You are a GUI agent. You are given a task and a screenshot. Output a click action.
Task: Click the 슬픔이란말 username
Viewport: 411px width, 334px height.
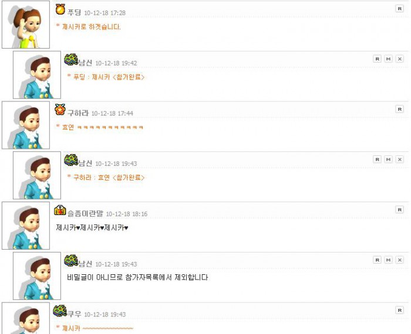[85, 213]
